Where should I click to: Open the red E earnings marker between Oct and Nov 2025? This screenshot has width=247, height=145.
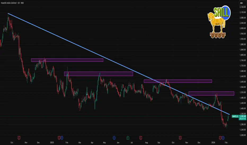(180, 138)
